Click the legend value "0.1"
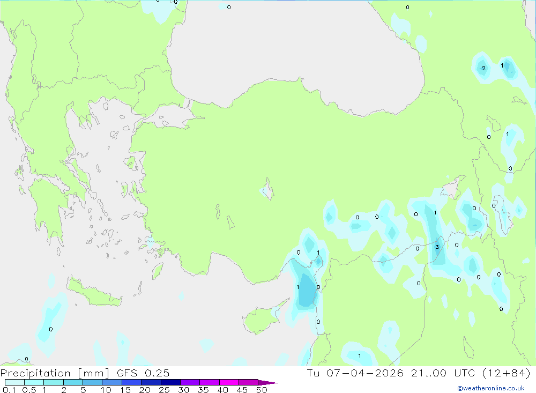This screenshot has height=393, width=536. pos(9,390)
